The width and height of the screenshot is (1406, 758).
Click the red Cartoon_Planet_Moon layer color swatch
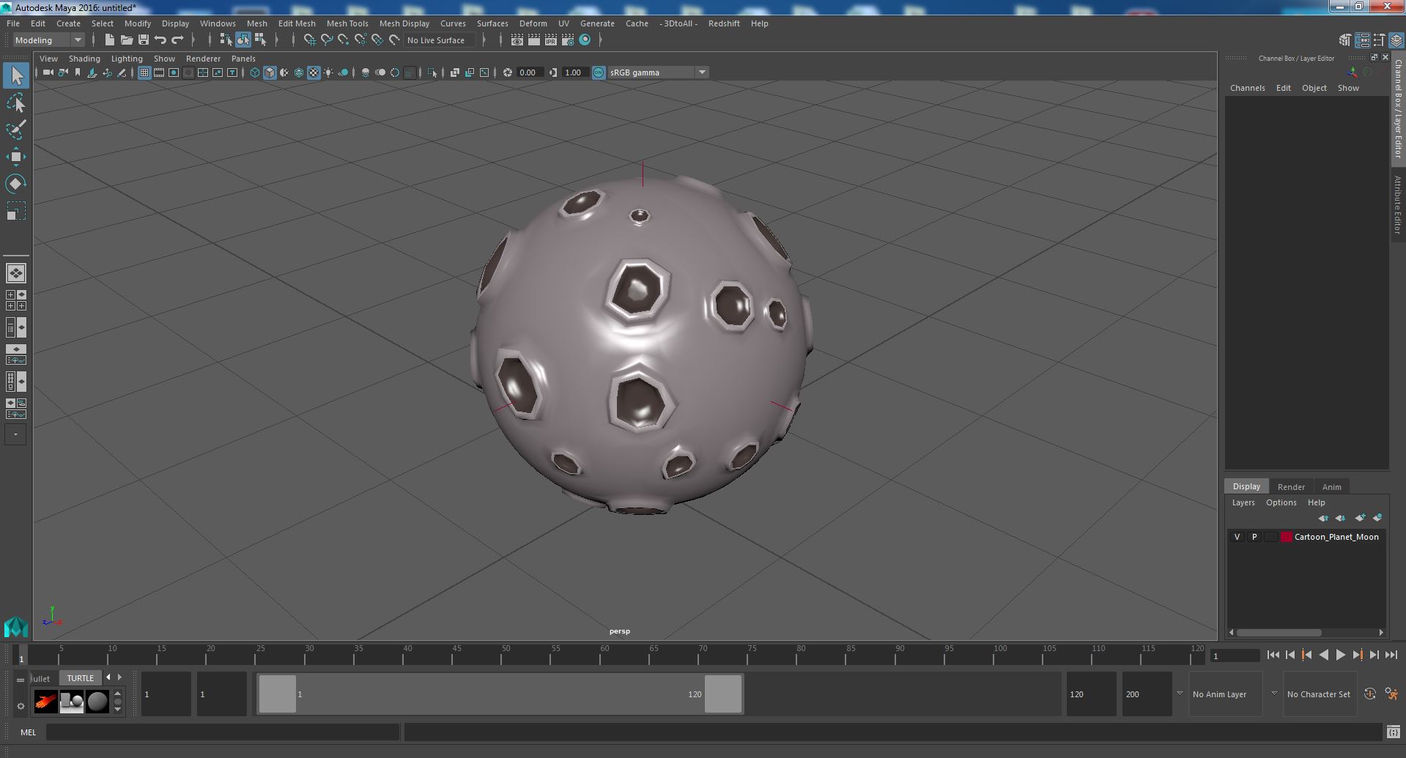(1287, 537)
